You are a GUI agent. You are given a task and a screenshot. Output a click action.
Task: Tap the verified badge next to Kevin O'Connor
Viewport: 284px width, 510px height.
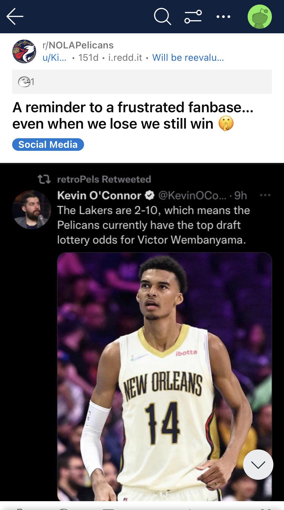[150, 195]
